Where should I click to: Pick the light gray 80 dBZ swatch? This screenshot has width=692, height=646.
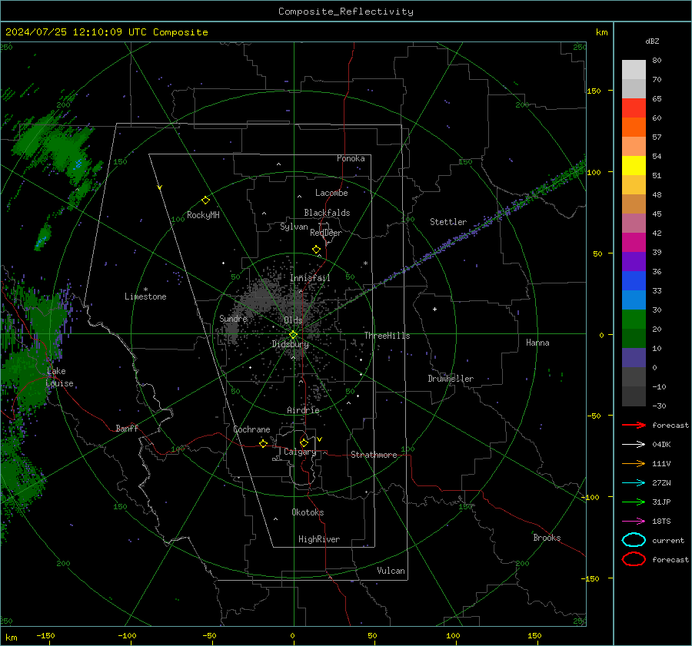click(634, 70)
